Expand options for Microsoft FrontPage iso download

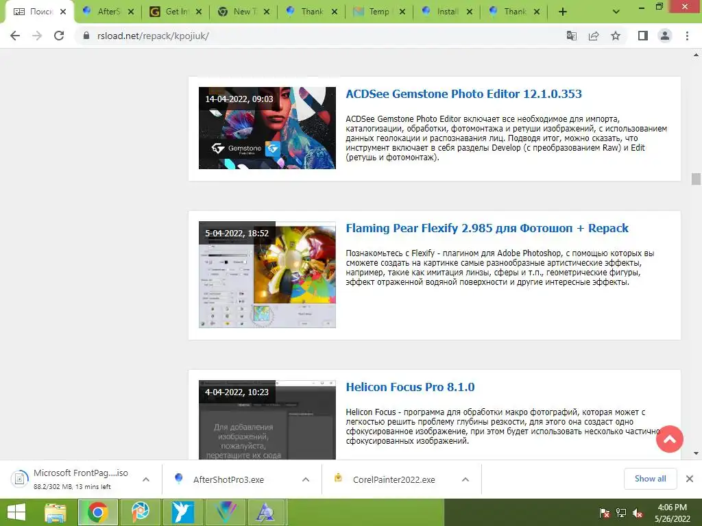point(146,479)
